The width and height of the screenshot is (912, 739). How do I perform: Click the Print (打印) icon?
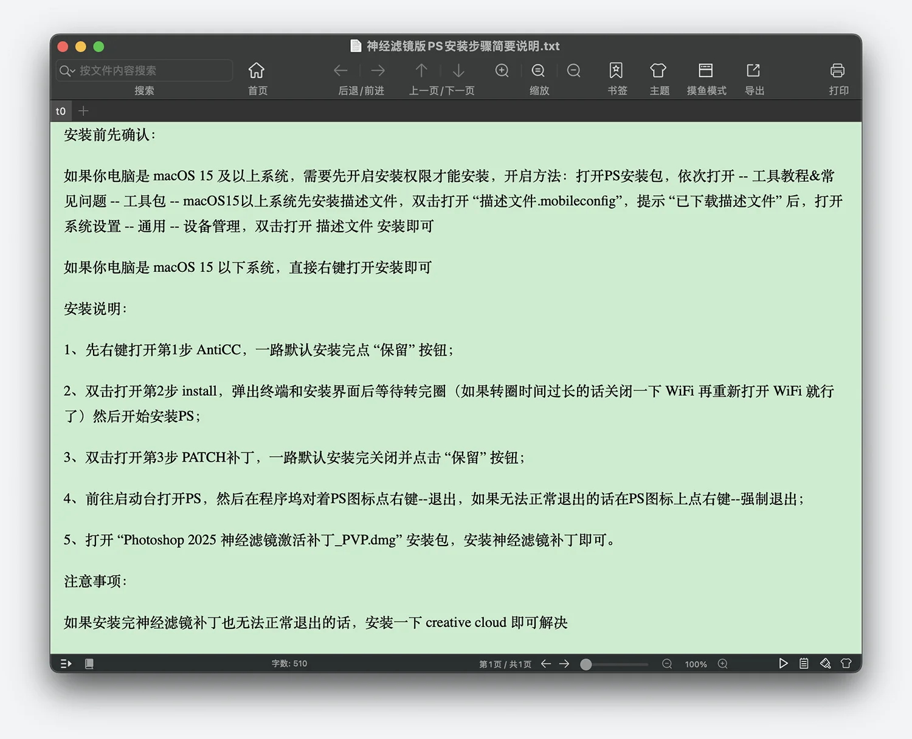(837, 71)
